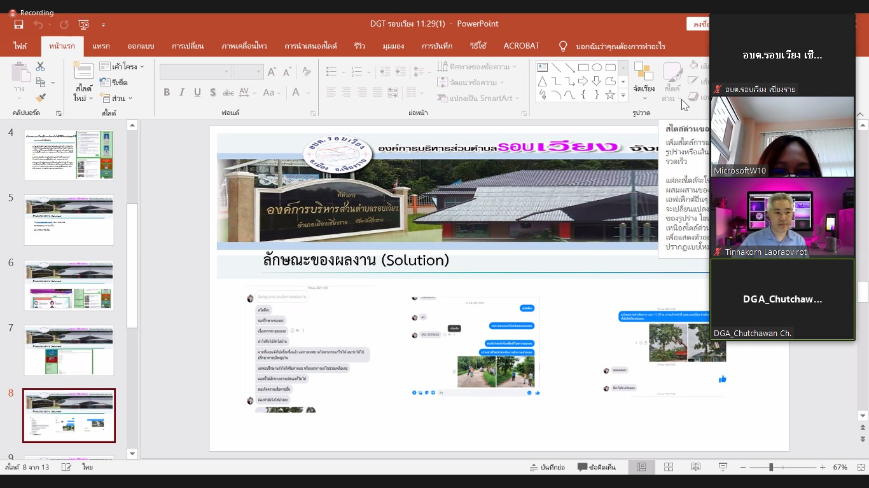The image size is (869, 488).
Task: Start Slide Show from the status bar
Action: (x=723, y=467)
